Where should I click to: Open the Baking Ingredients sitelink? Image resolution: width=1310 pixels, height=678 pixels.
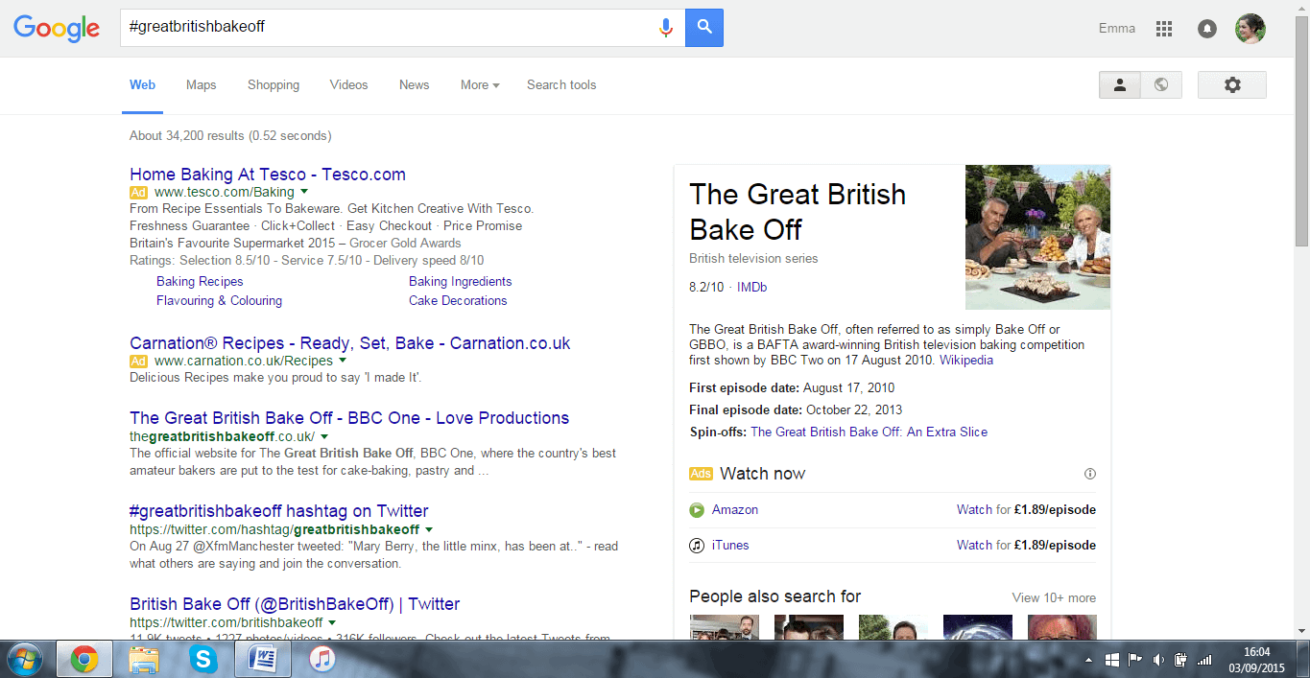[461, 281]
